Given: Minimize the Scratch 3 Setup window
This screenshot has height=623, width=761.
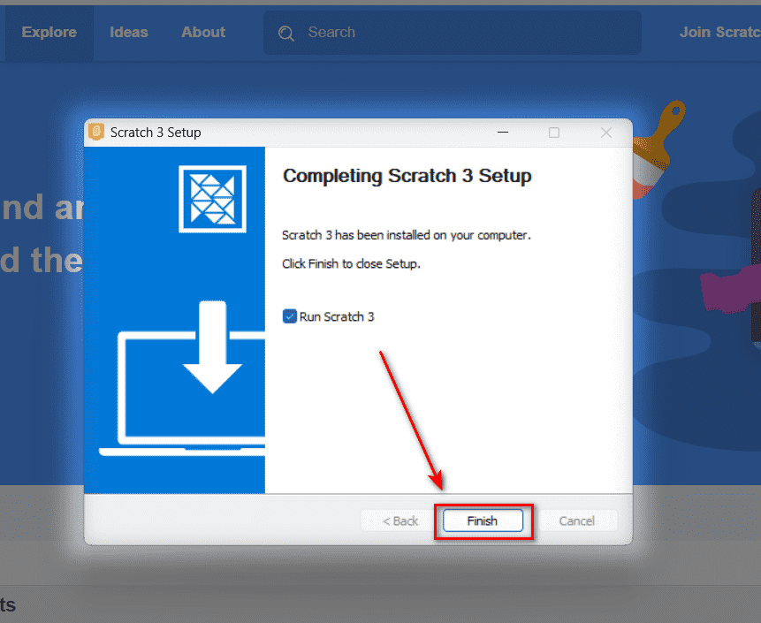Looking at the screenshot, I should 503,132.
